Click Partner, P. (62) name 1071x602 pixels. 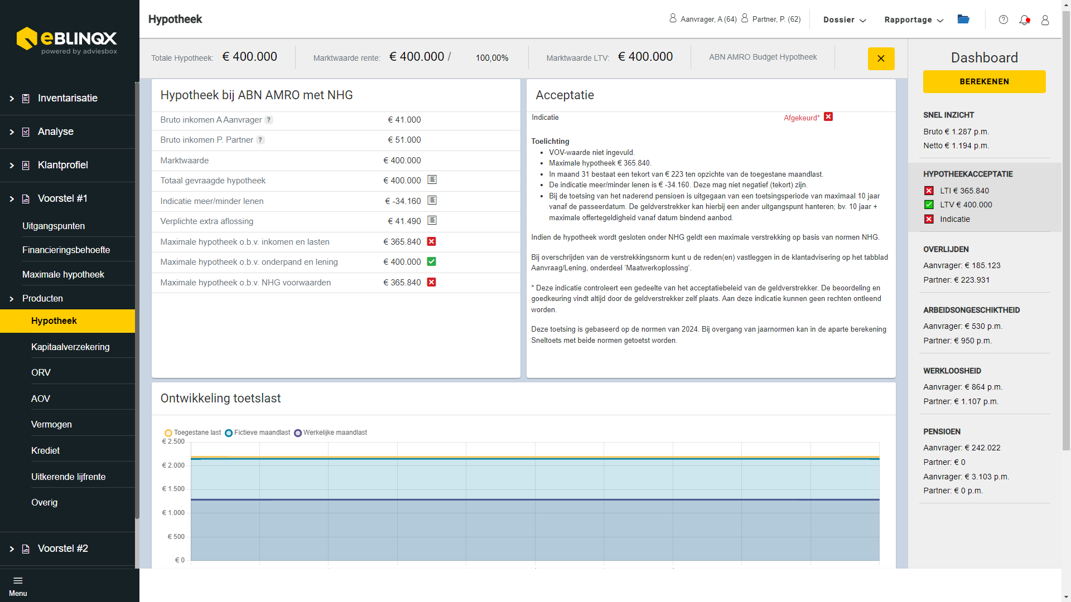[776, 19]
